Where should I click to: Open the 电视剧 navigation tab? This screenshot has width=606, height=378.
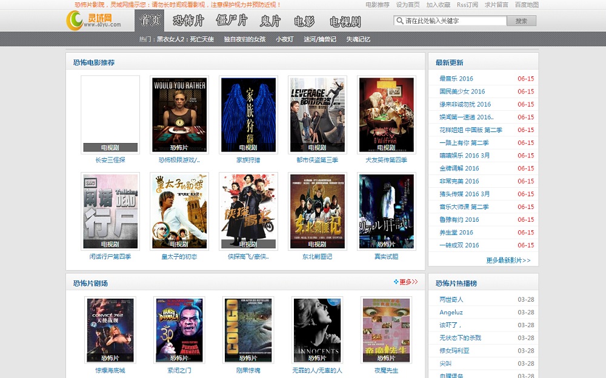point(345,21)
